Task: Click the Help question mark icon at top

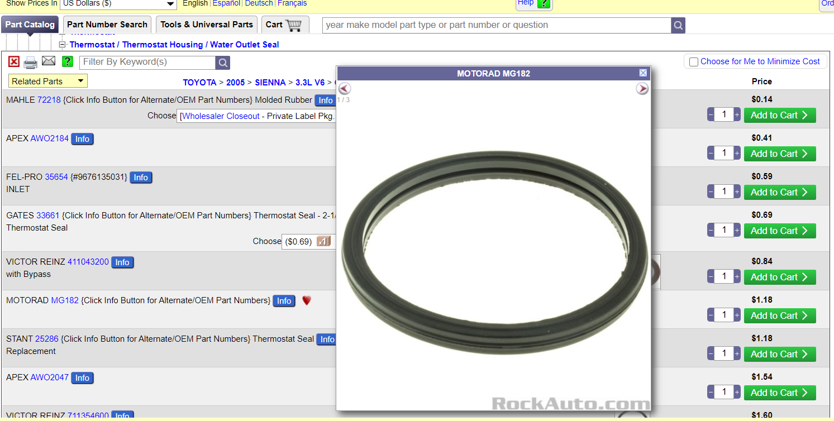Action: click(x=544, y=3)
